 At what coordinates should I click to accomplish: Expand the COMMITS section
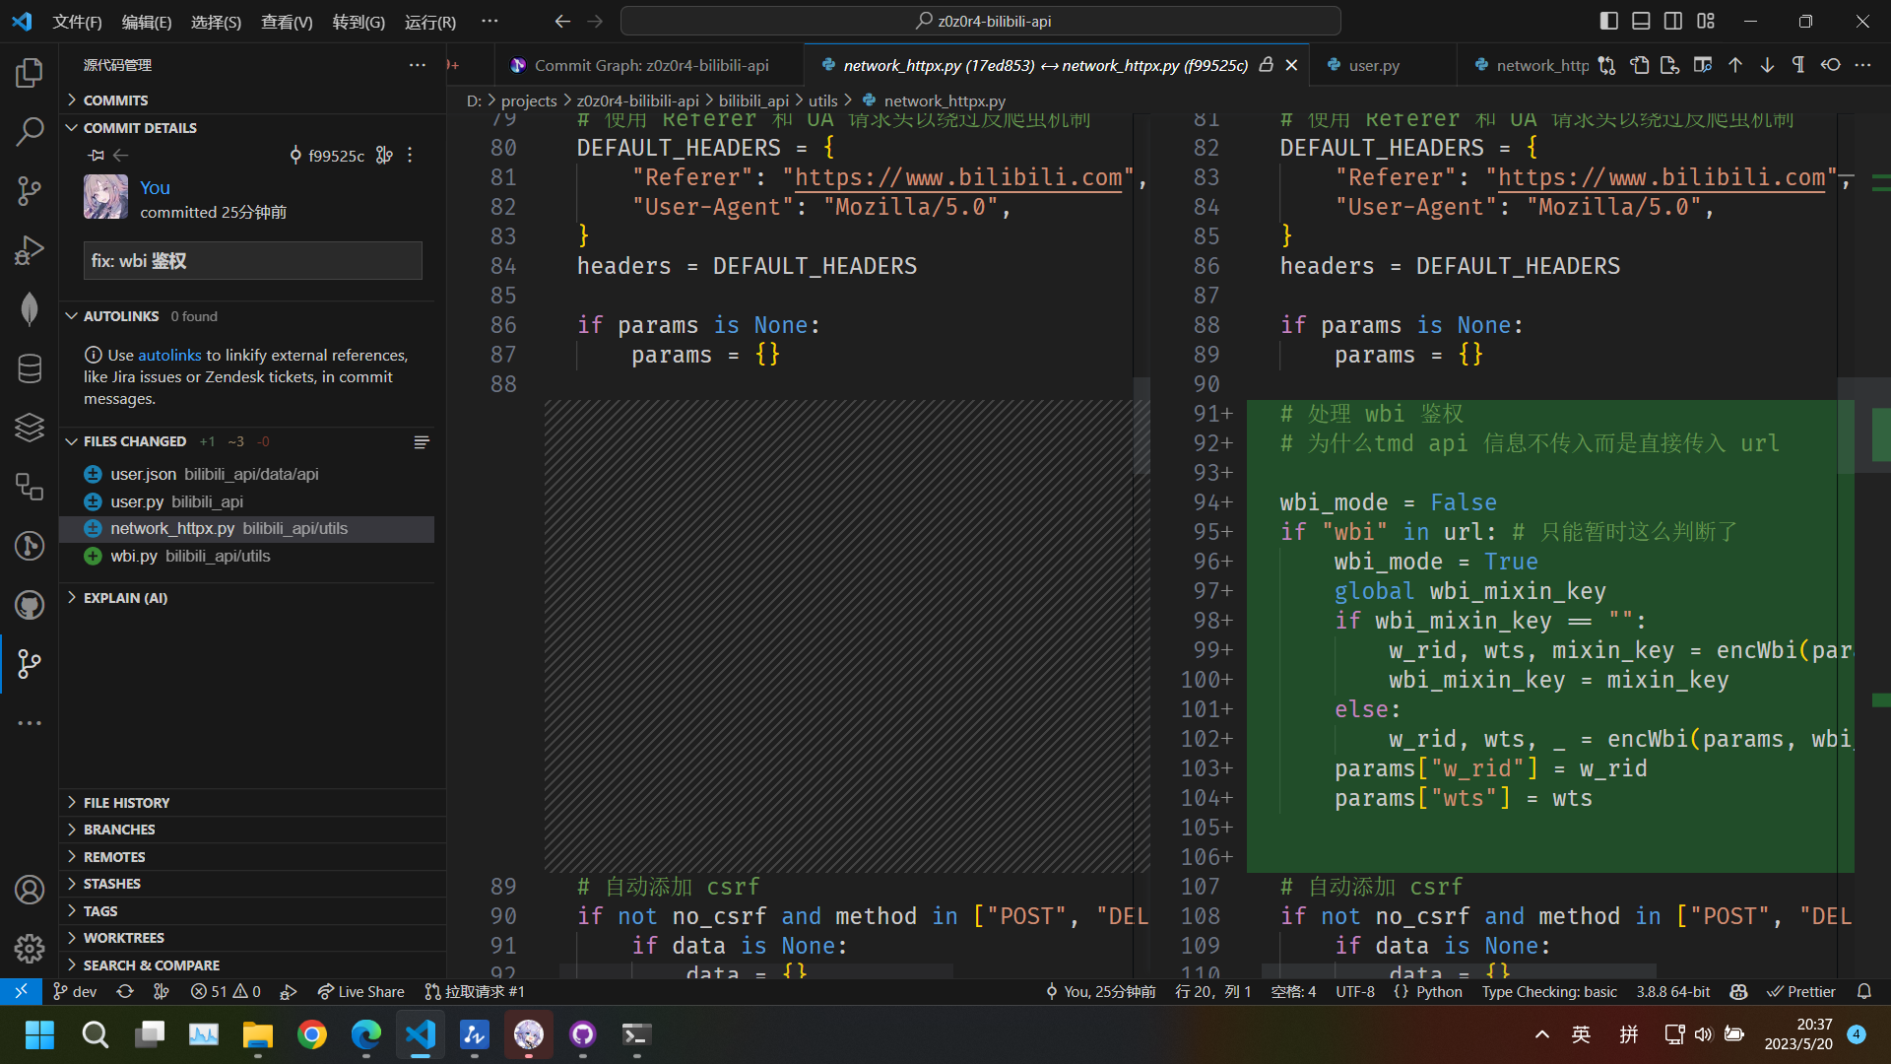pyautogui.click(x=115, y=100)
